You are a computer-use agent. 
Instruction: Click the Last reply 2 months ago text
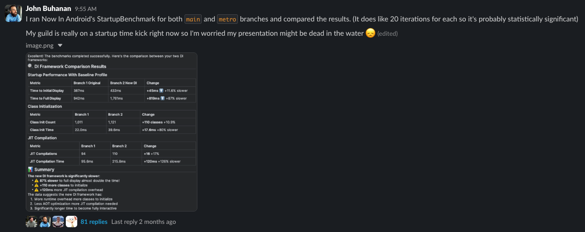143,222
